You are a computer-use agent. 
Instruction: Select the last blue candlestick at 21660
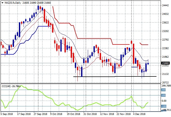click(x=148, y=63)
